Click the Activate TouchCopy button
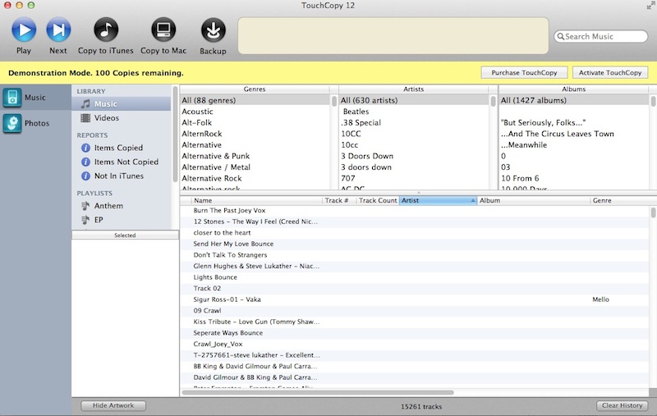Viewport: 657px width, 416px height. (609, 73)
